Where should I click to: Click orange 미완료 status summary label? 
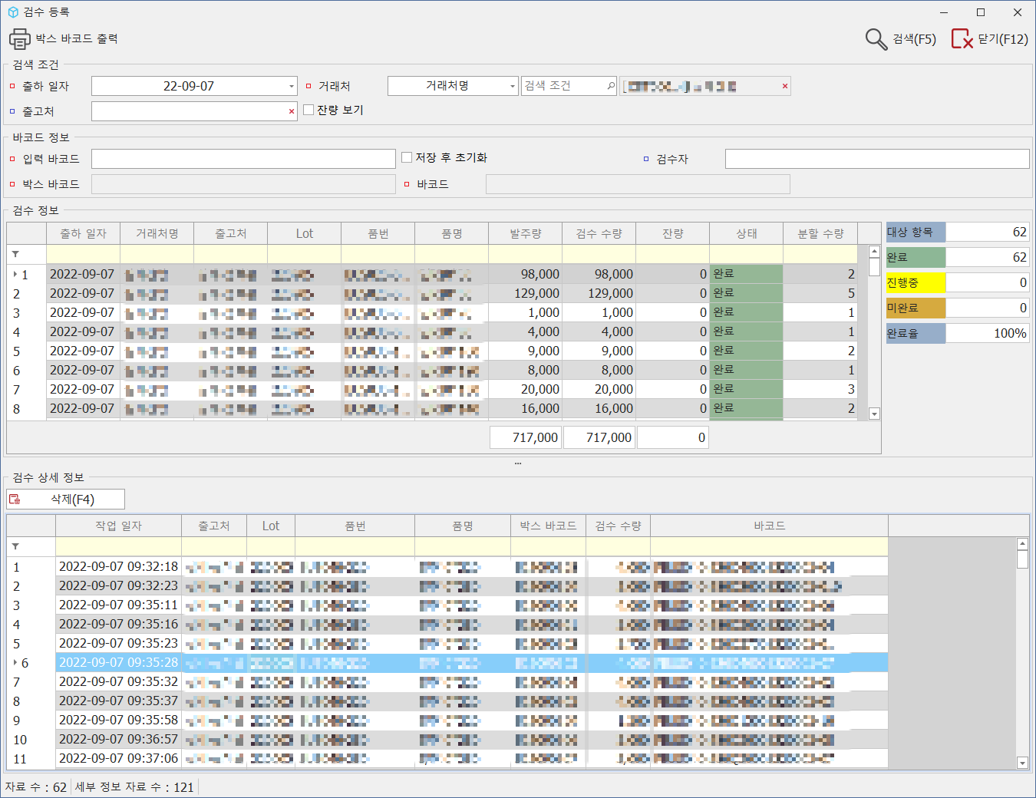[916, 308]
